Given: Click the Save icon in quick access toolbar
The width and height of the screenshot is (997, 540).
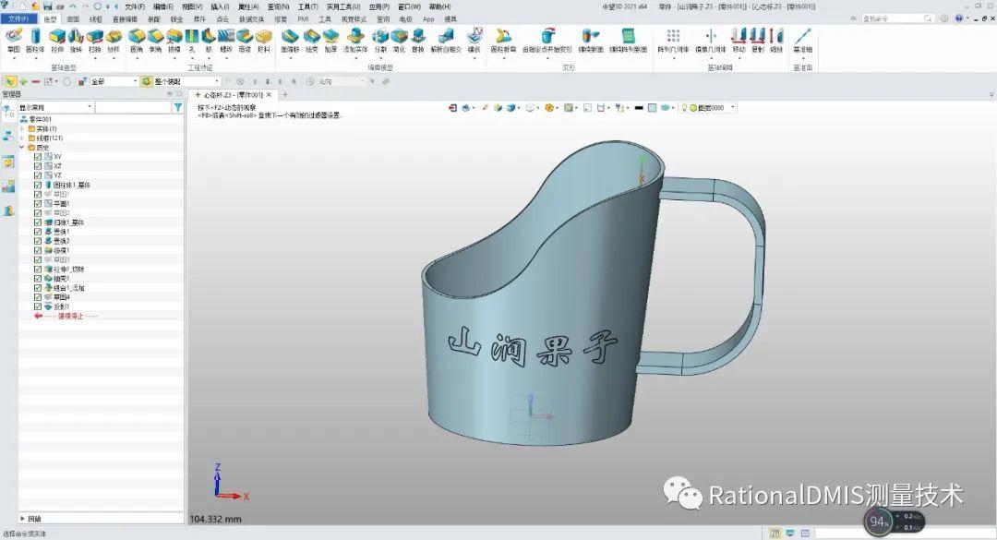Looking at the screenshot, I should (48, 6).
